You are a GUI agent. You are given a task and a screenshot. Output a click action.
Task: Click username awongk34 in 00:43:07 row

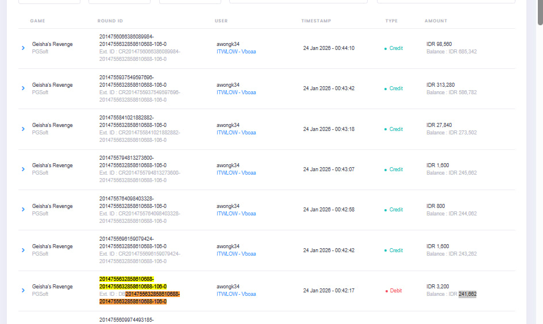click(x=228, y=165)
